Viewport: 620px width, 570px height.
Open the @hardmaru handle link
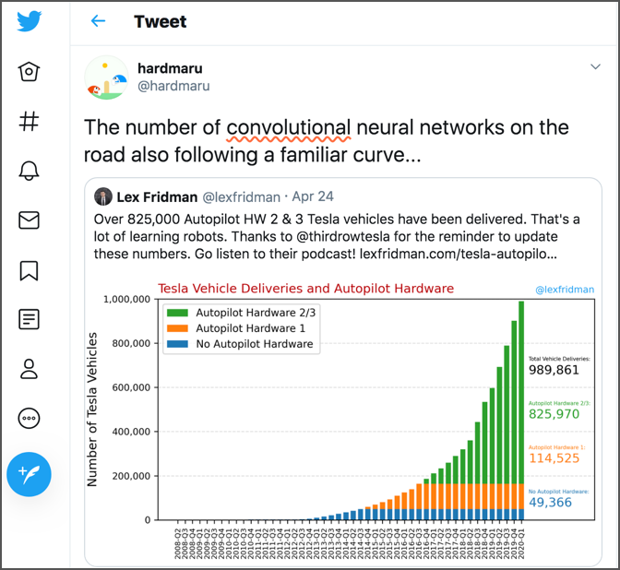(x=173, y=86)
